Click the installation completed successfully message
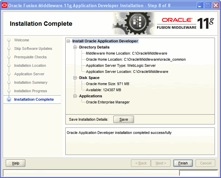This screenshot has width=221, height=178. pyautogui.click(x=119, y=133)
